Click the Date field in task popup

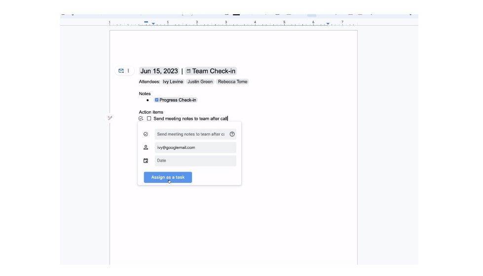click(195, 161)
